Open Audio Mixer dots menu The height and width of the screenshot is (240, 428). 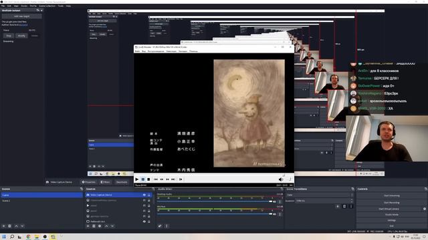[x=167, y=226]
